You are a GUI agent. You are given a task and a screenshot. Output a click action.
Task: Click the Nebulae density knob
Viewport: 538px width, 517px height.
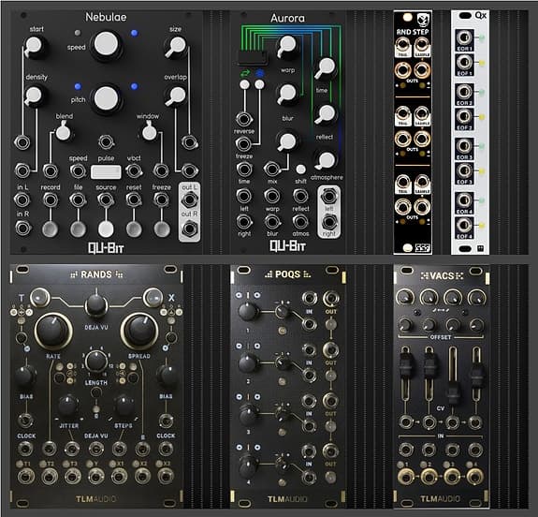point(34,96)
